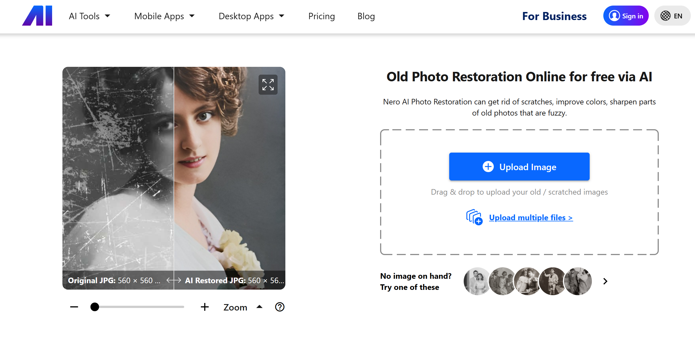
Task: Zoom out using the minus icon
Action: [x=74, y=307]
